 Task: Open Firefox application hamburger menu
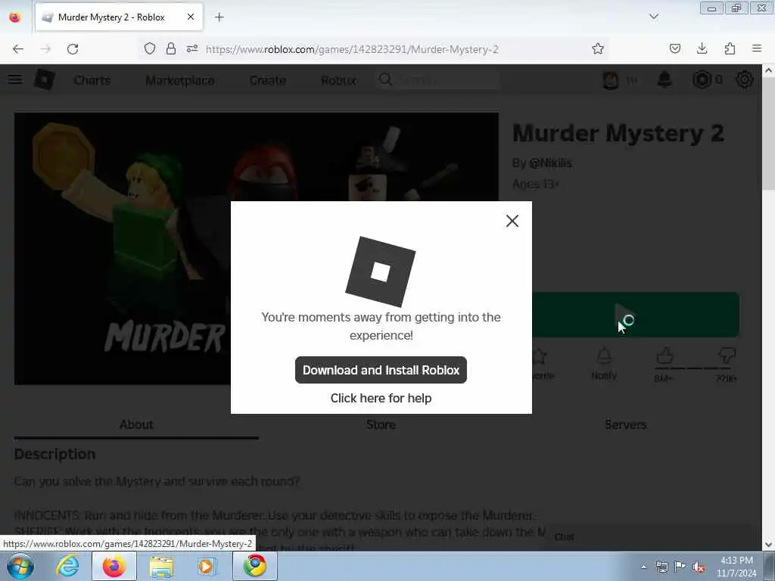point(757,48)
